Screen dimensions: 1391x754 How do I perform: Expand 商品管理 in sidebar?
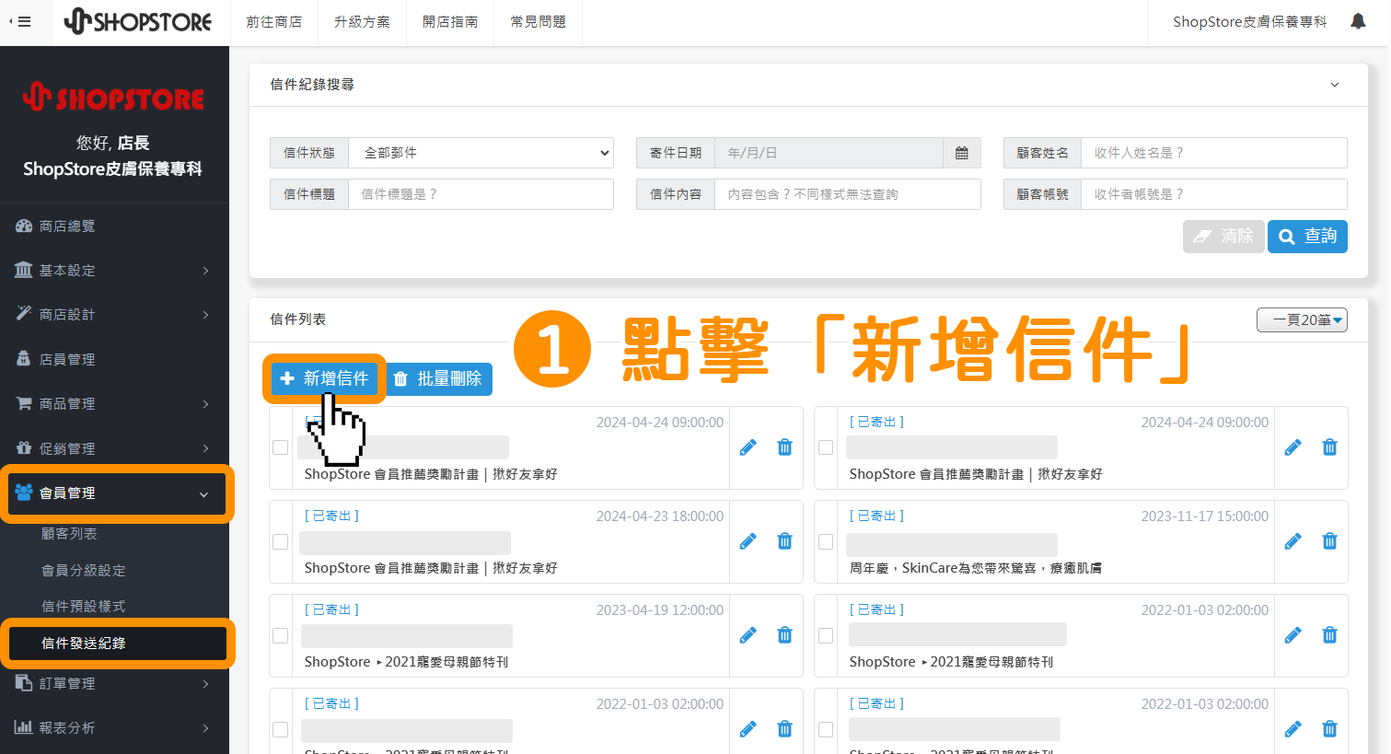[x=114, y=404]
